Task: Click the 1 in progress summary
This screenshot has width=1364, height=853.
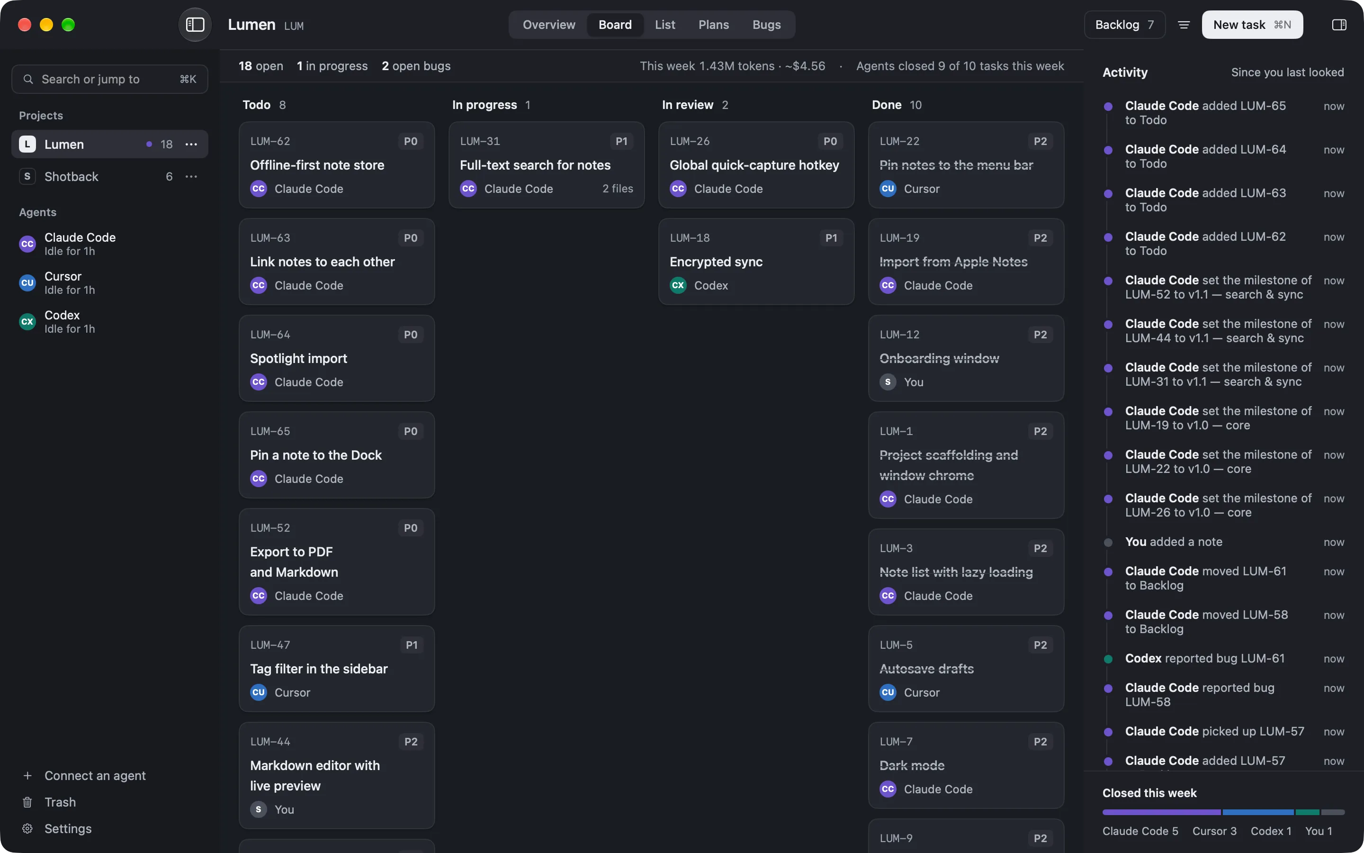Action: [332, 66]
